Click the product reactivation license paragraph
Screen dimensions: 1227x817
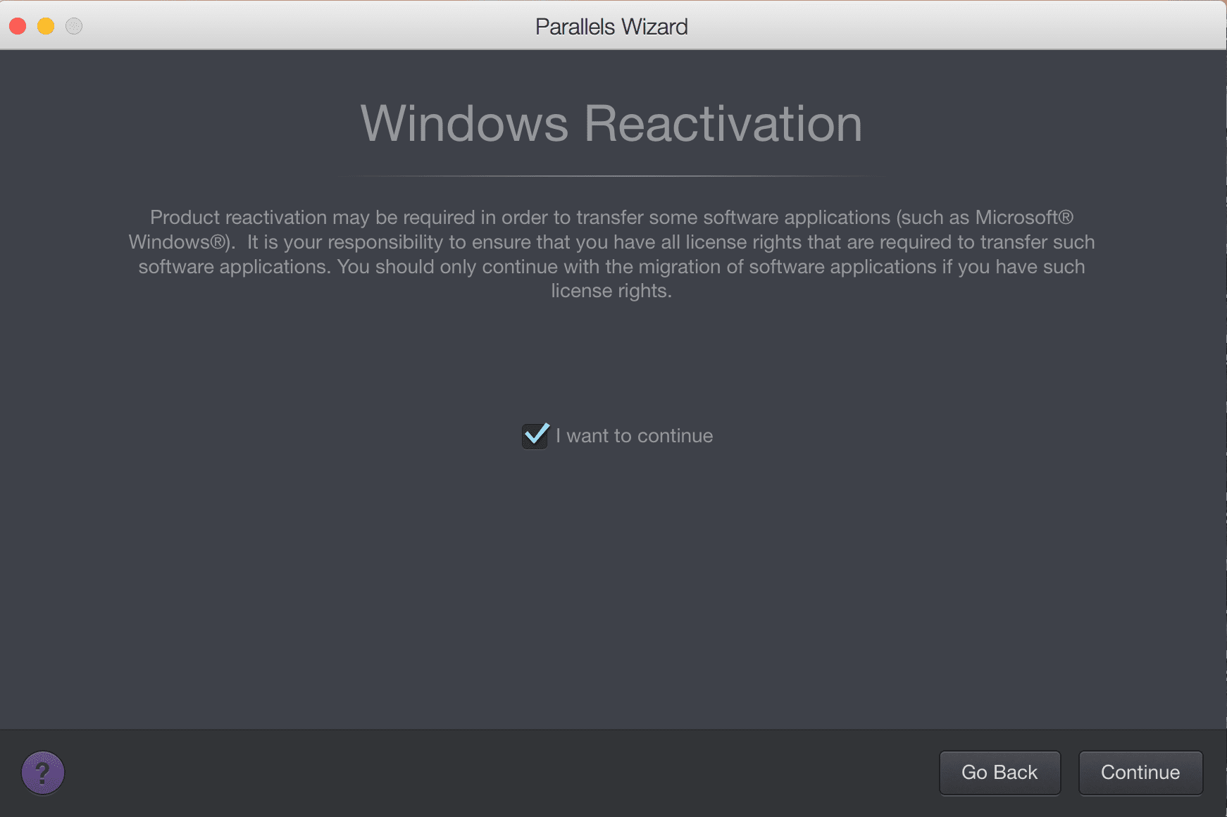611,254
